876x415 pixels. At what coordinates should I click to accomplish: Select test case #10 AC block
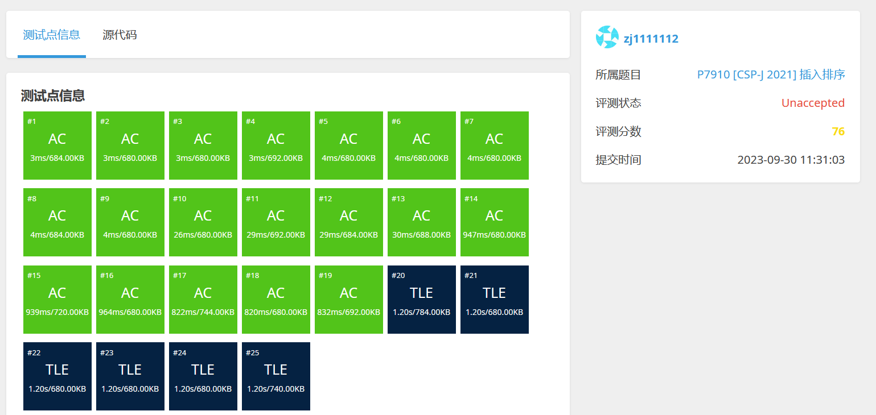203,222
